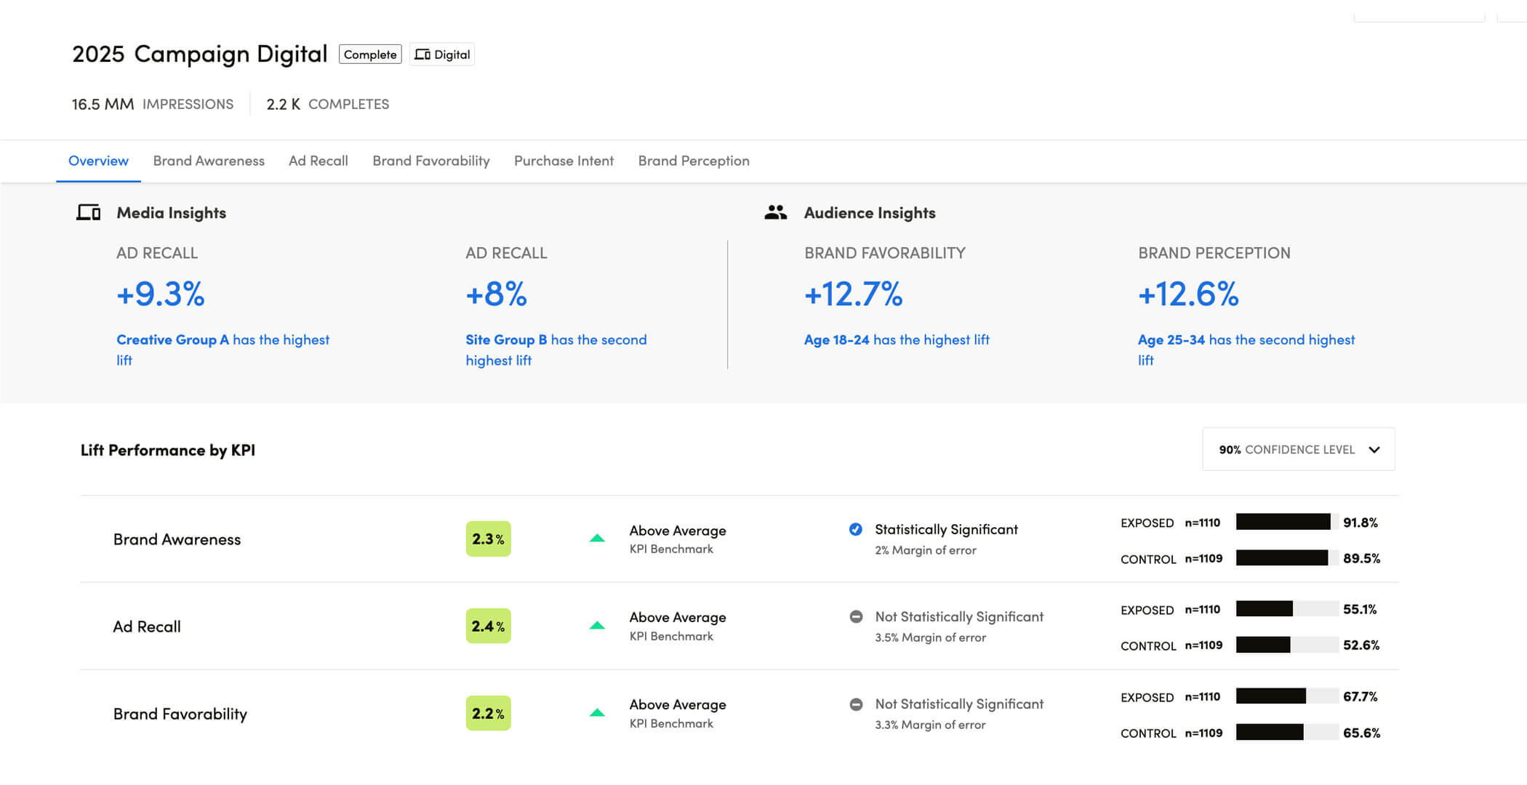Open the Brand Awareness tab

(x=209, y=161)
